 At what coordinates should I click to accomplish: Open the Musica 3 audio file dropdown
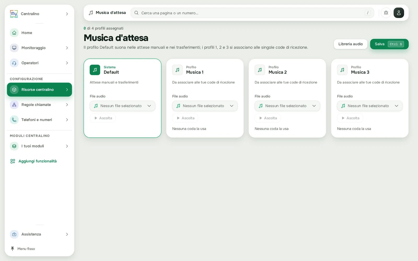tap(370, 106)
